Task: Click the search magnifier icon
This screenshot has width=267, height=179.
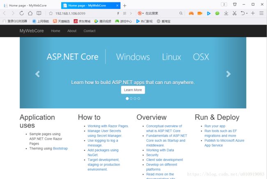Action: [181, 13]
